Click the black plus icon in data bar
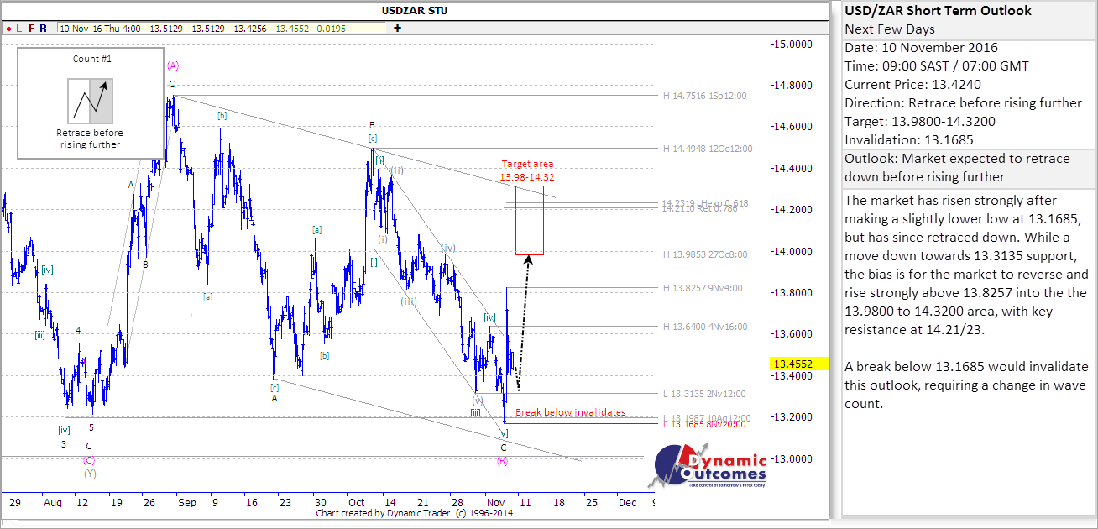This screenshot has height=529, width=1098. click(x=397, y=28)
